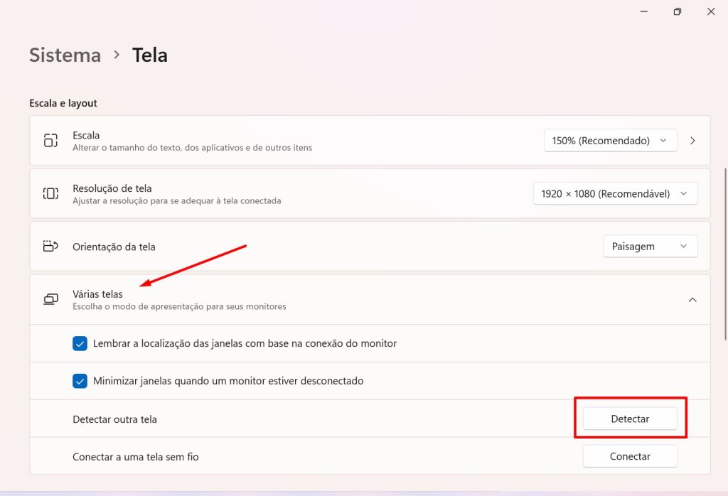The image size is (728, 496).
Task: Click the Orientação da tela rotation icon
Action: coord(50,246)
